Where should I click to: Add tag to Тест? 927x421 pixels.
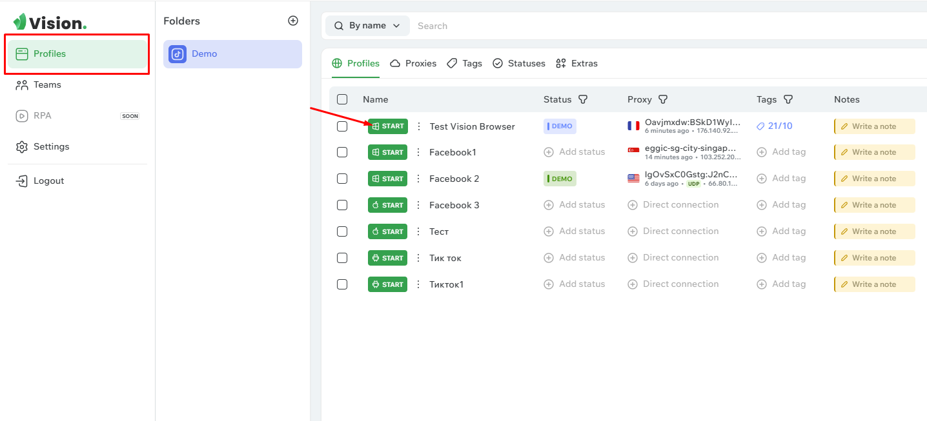pos(781,231)
